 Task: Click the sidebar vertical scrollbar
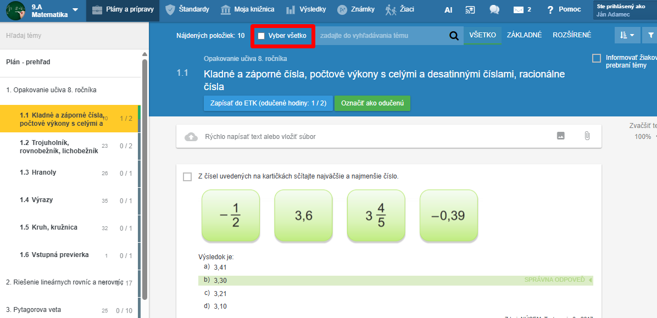(x=145, y=179)
